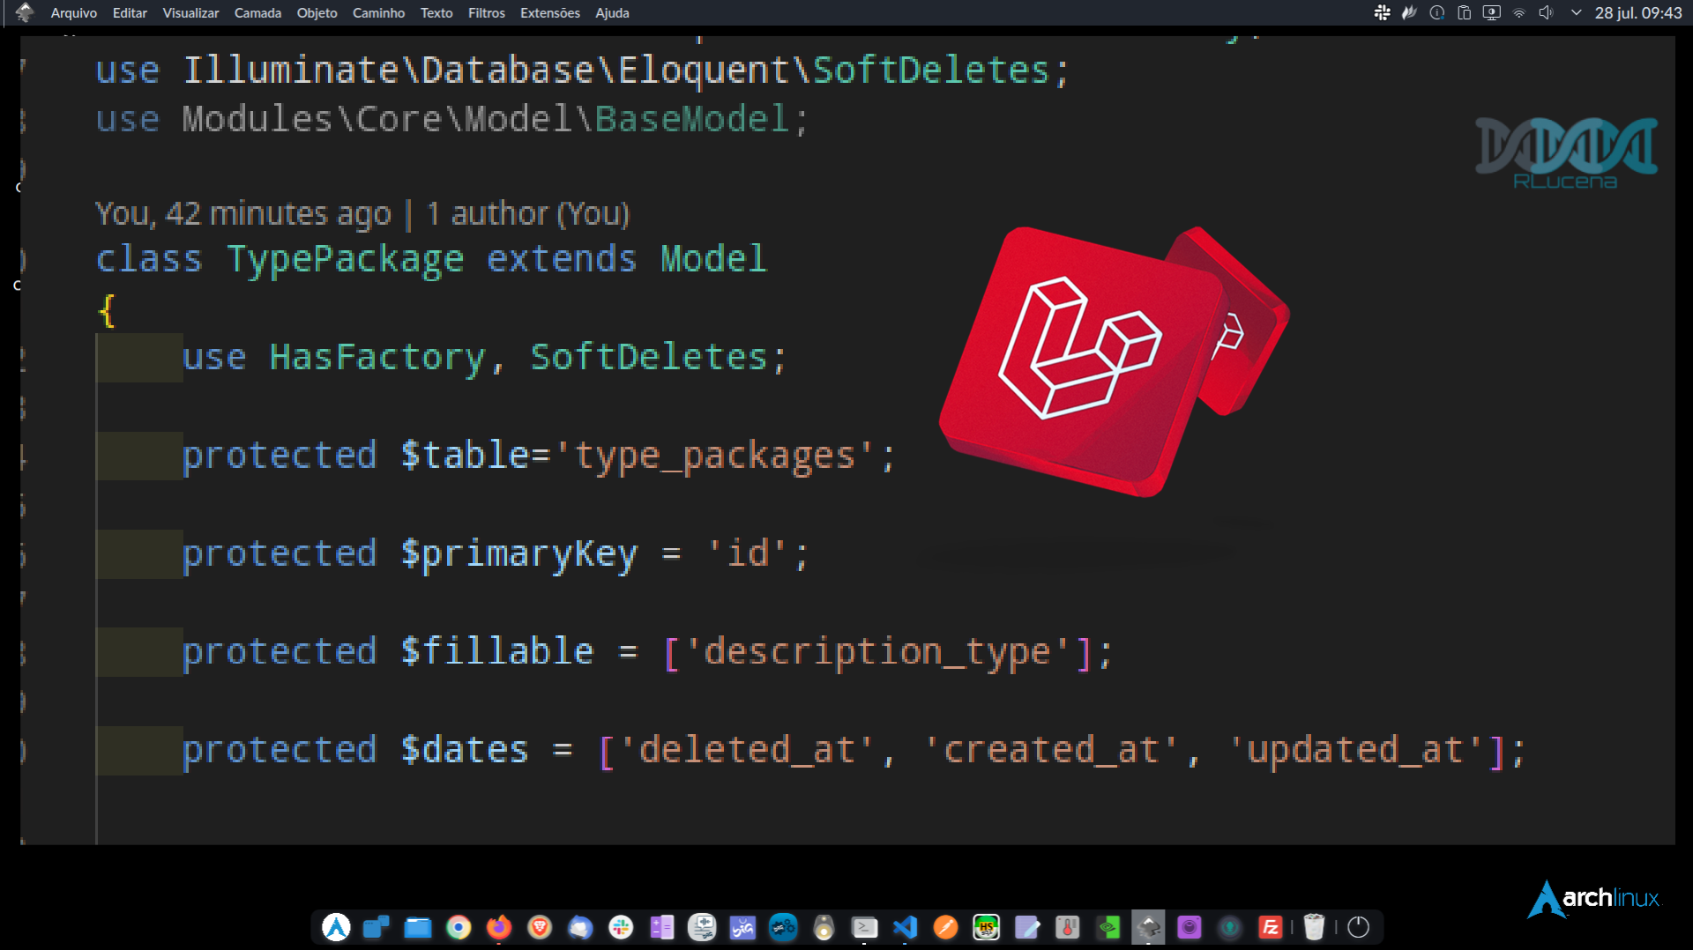1693x950 pixels.
Task: Open the Arquivo menu
Action: [74, 13]
